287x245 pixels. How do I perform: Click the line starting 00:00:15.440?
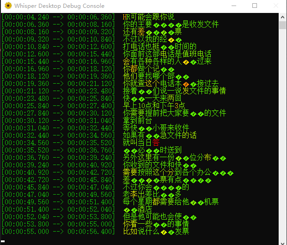pos(106,61)
